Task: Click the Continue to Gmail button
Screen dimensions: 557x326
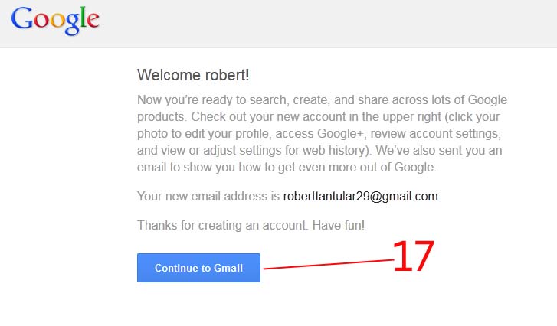Action: click(198, 268)
